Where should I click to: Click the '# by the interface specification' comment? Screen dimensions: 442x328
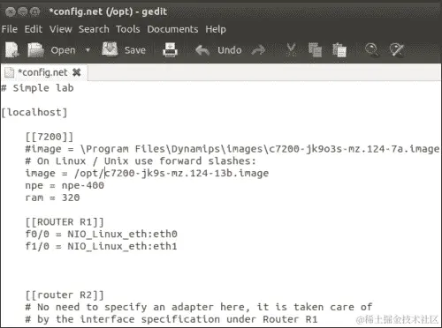click(x=171, y=319)
